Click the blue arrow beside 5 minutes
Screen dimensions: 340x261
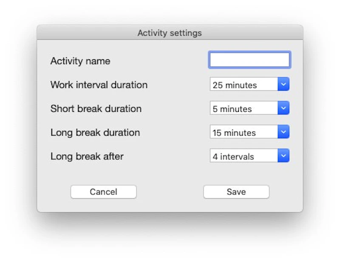point(283,108)
